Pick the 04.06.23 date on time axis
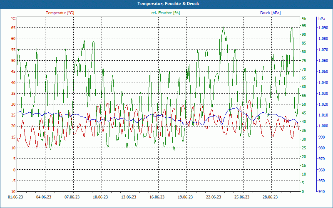Screen dimensions: 333x208 pyautogui.click(x=43, y=197)
